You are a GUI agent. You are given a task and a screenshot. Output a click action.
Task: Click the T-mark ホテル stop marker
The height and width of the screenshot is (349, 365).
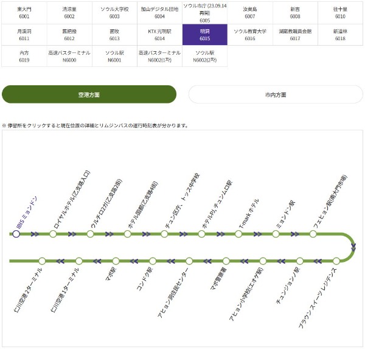click(x=239, y=234)
